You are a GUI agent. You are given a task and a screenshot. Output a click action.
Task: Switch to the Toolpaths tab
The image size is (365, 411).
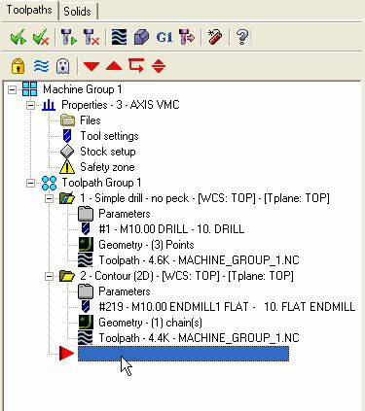pyautogui.click(x=29, y=10)
